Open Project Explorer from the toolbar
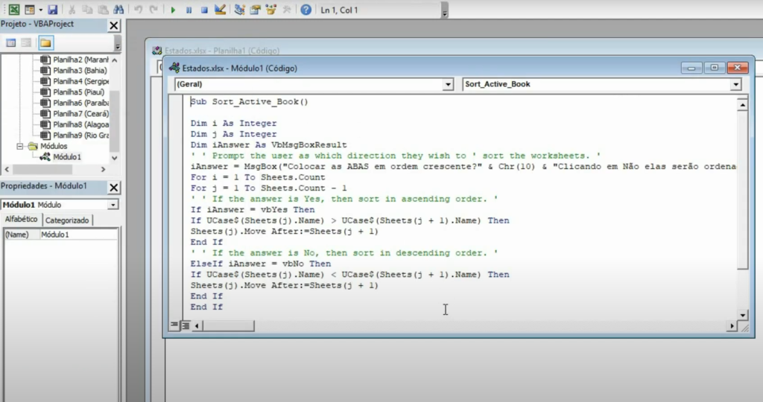Viewport: 763px width, 402px height. tap(239, 9)
